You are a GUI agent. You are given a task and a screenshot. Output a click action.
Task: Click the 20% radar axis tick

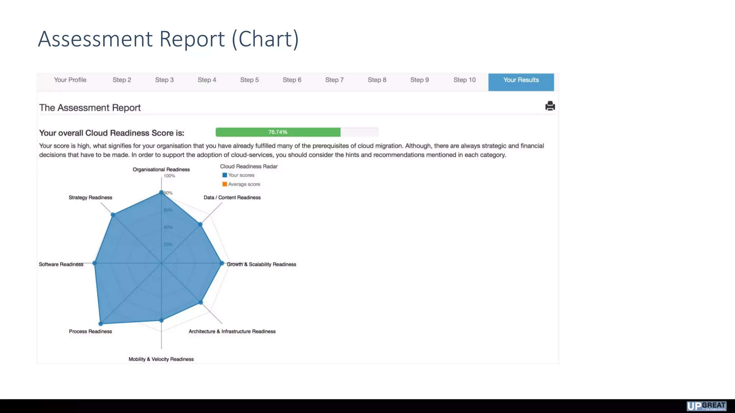[x=168, y=245]
